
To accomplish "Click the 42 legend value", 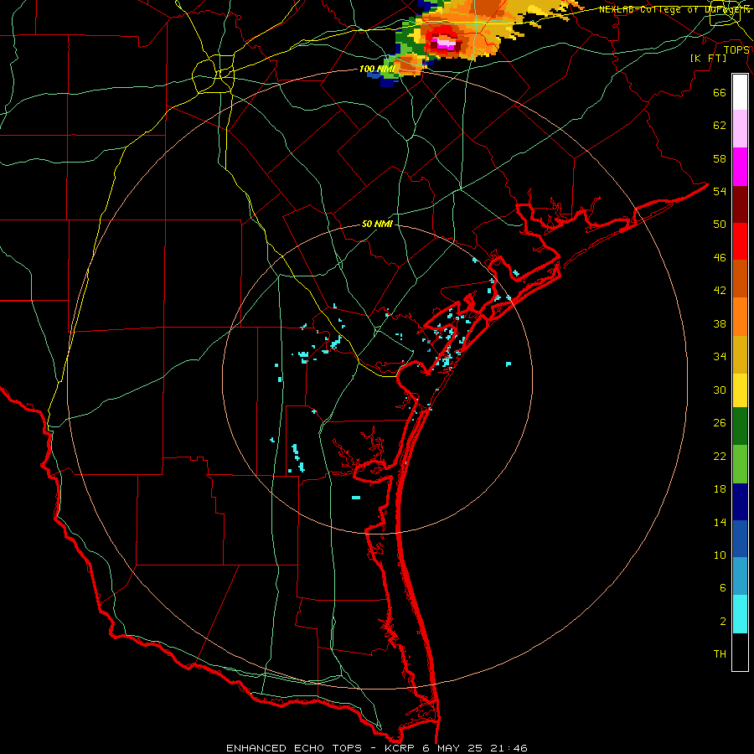I will point(720,291).
